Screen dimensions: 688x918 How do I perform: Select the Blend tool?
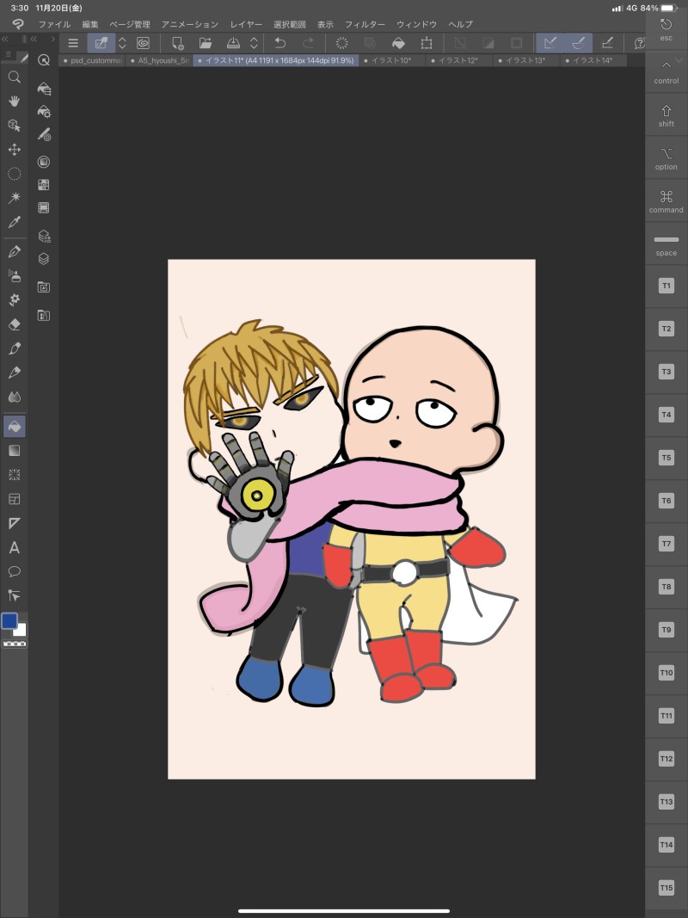(x=14, y=397)
